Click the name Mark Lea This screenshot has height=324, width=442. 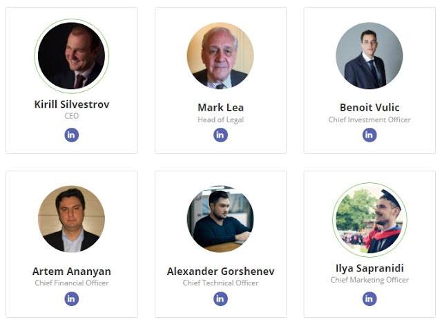[x=220, y=107]
